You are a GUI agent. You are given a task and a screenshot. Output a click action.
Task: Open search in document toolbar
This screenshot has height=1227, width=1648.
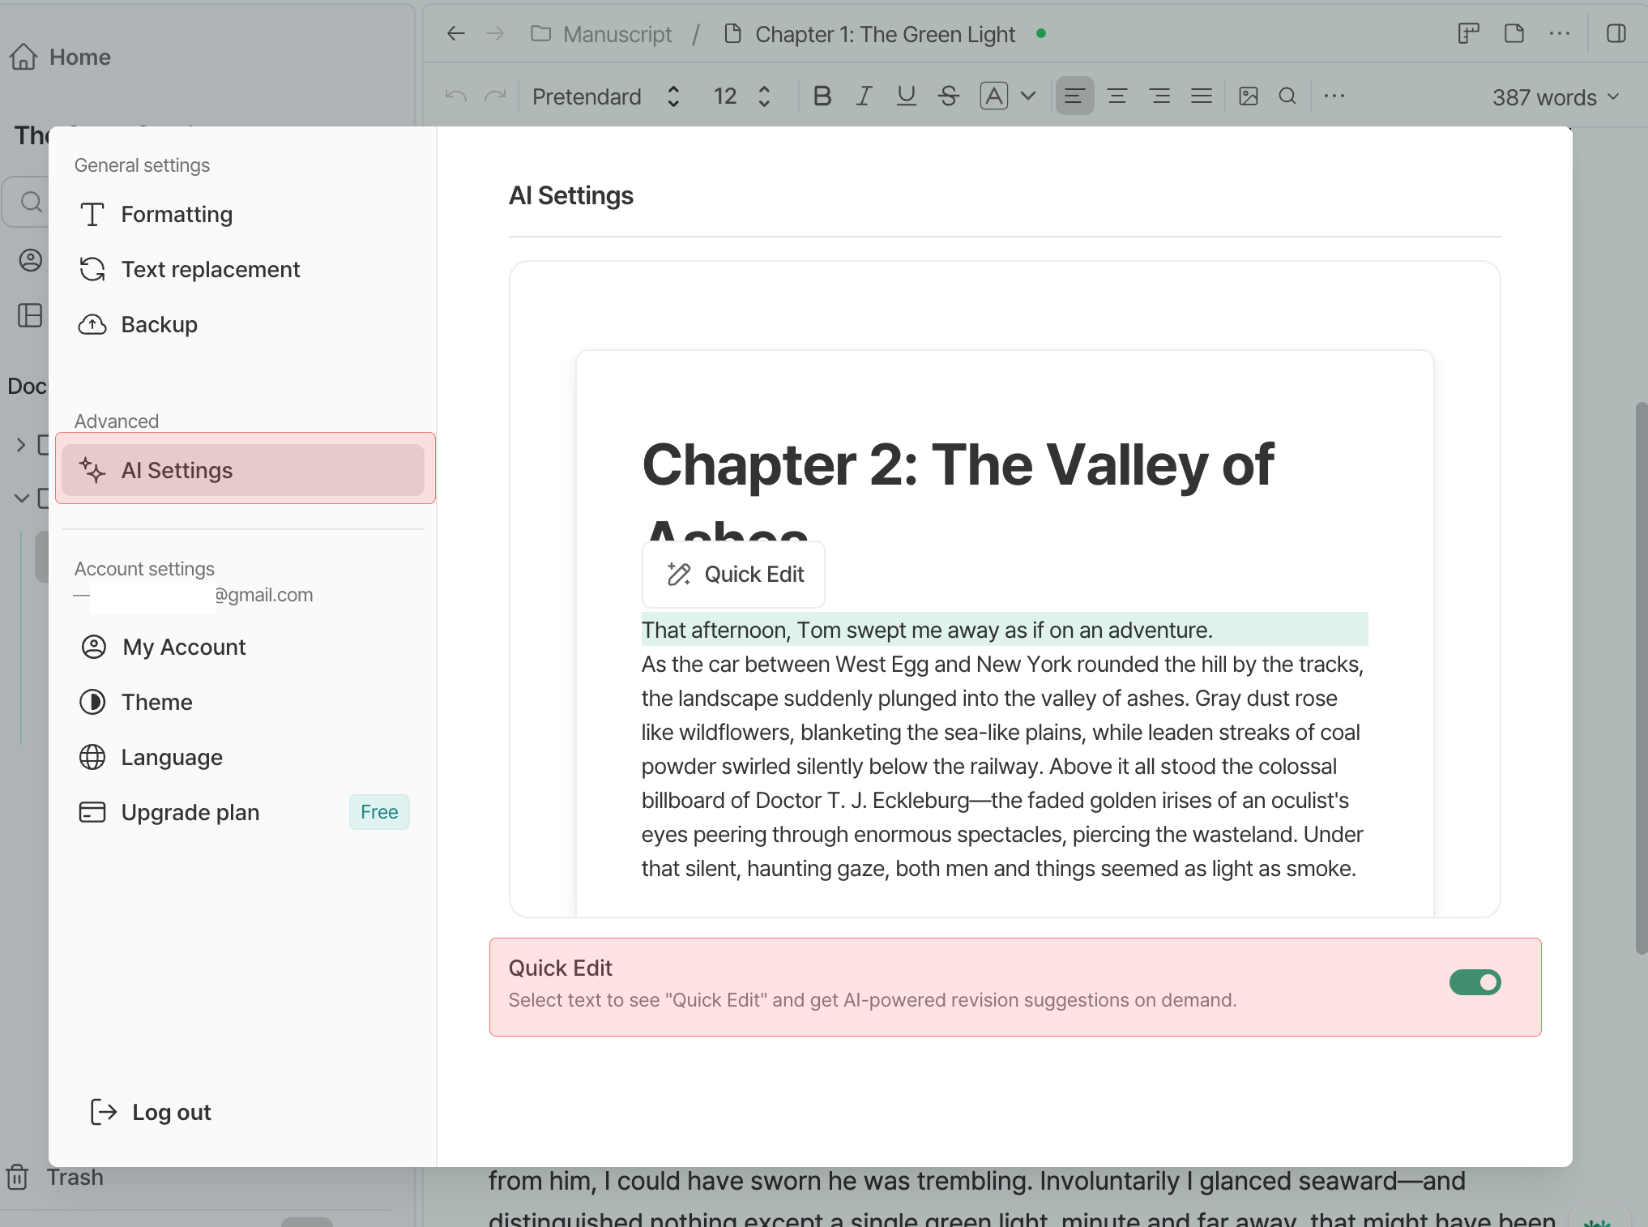(x=1287, y=96)
